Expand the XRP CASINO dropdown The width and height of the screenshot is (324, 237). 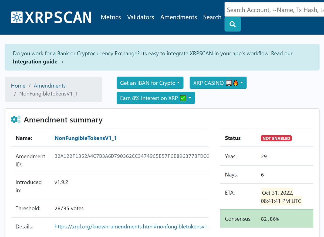click(218, 83)
